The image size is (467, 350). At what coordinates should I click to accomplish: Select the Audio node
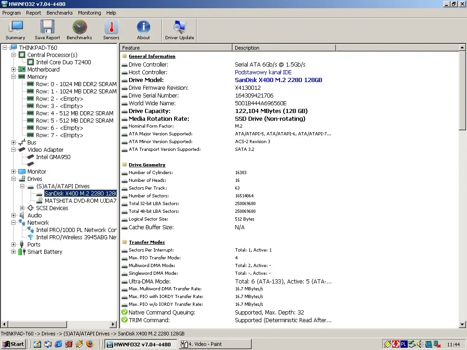[x=35, y=215]
